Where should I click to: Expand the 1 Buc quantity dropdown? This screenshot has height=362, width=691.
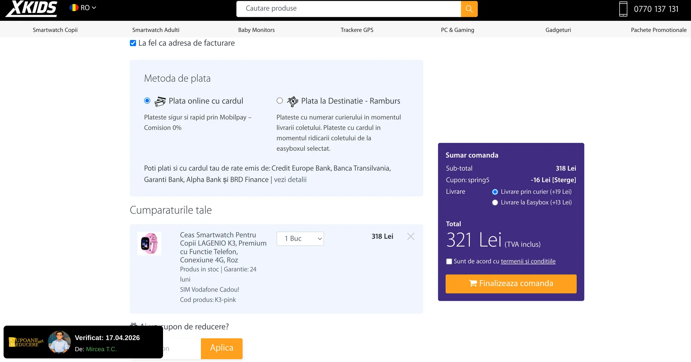click(300, 239)
